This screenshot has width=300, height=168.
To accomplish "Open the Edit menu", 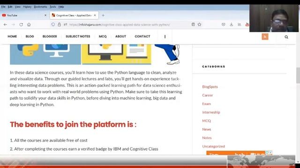I will (x=10, y=7).
